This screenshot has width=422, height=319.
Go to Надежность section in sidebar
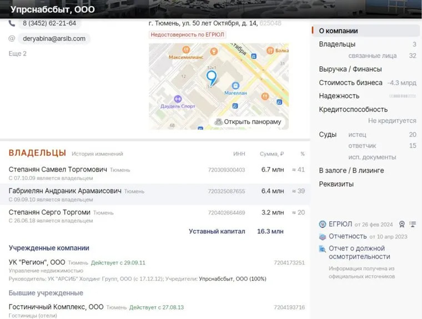click(x=339, y=96)
